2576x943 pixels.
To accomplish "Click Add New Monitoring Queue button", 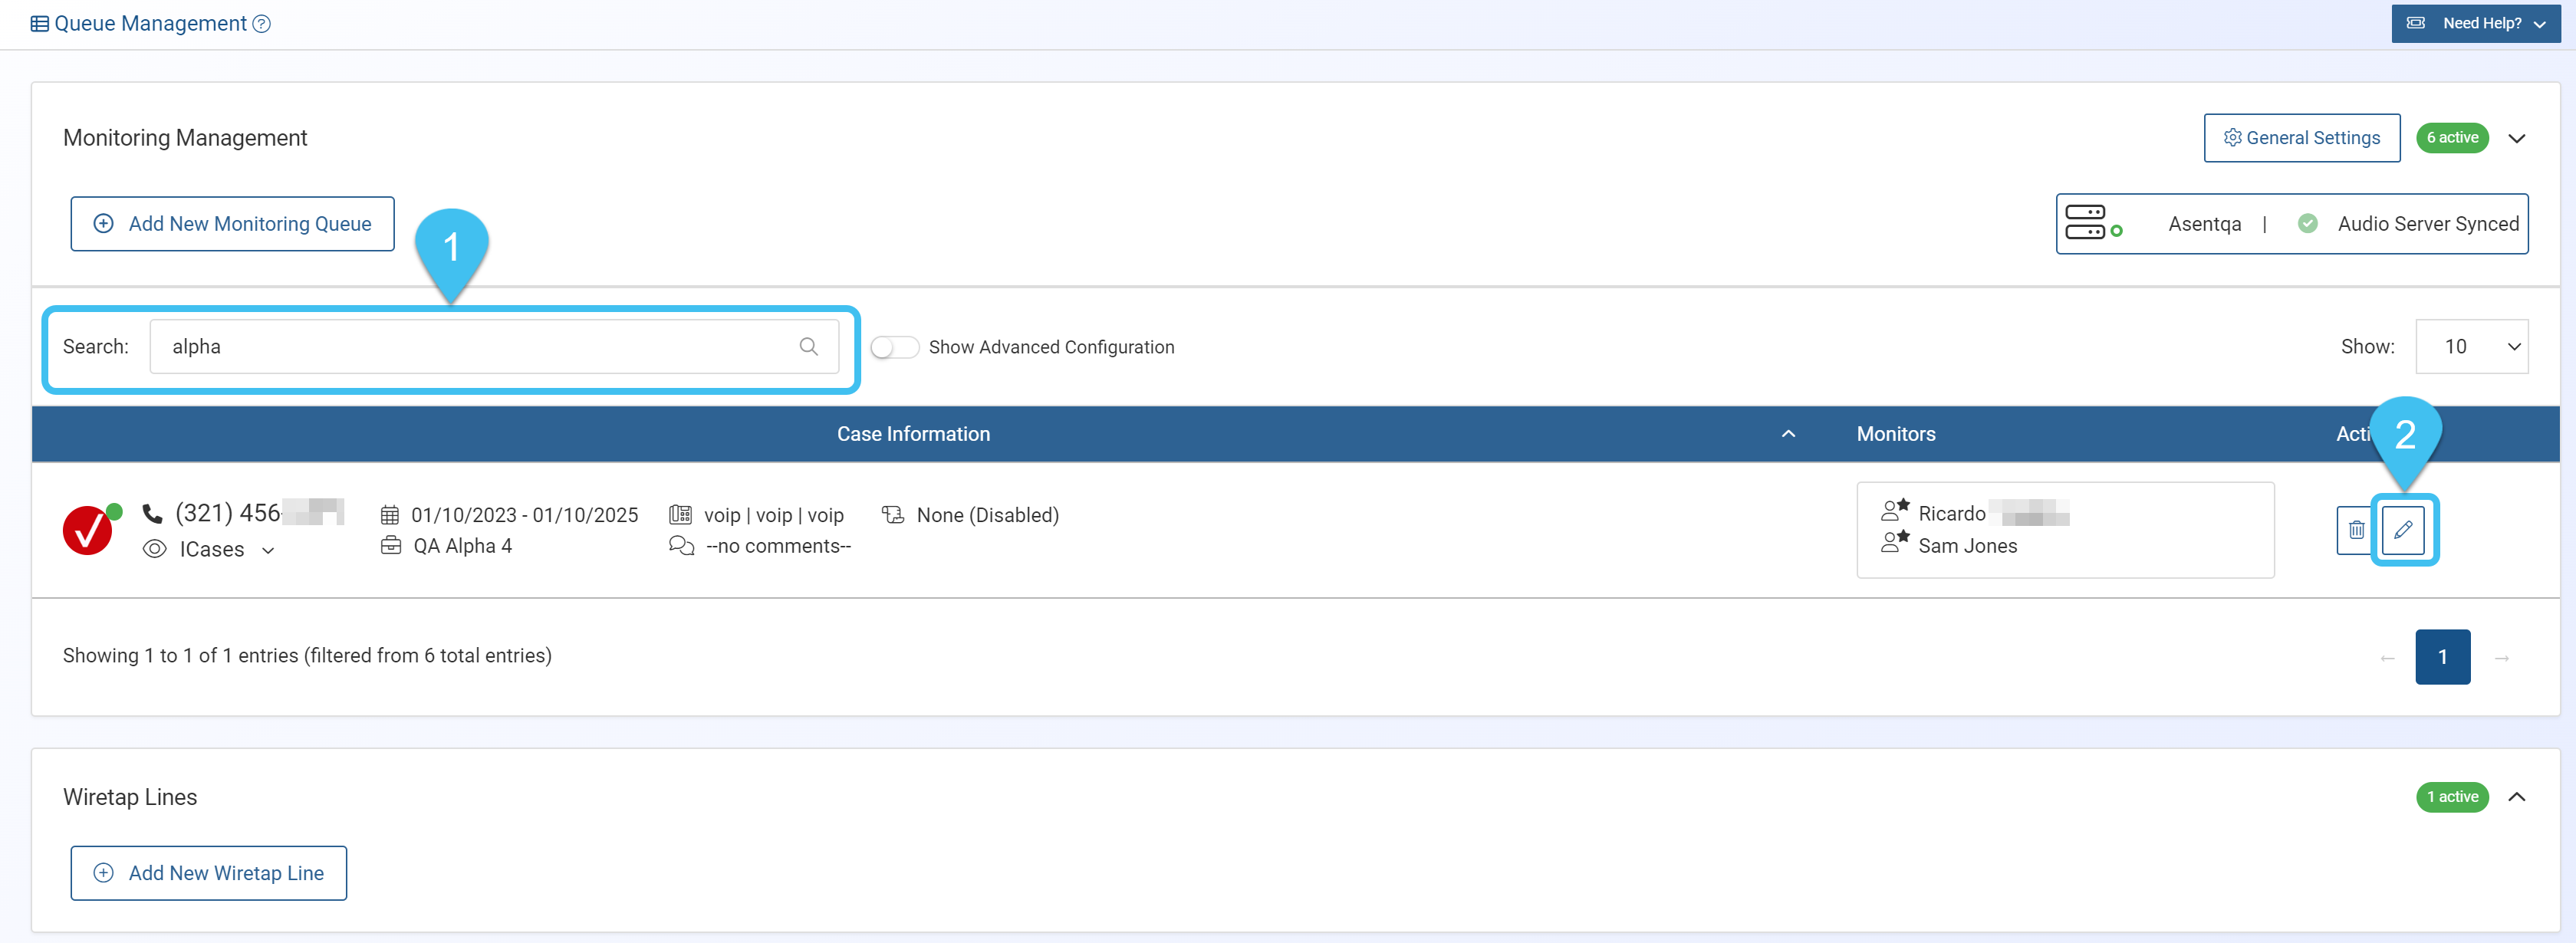I will pyautogui.click(x=232, y=224).
